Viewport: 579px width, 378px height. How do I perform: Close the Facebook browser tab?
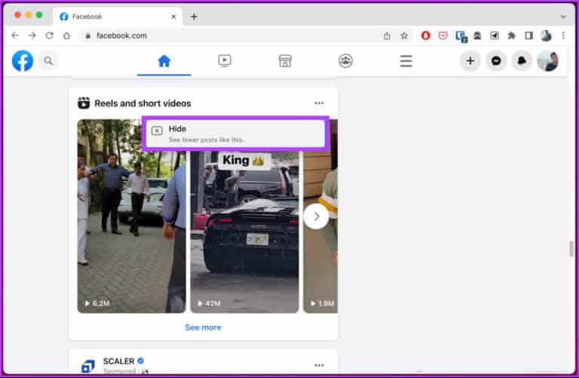(x=173, y=17)
